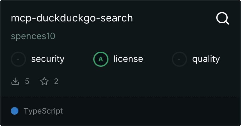Select the security label text

[48, 59]
